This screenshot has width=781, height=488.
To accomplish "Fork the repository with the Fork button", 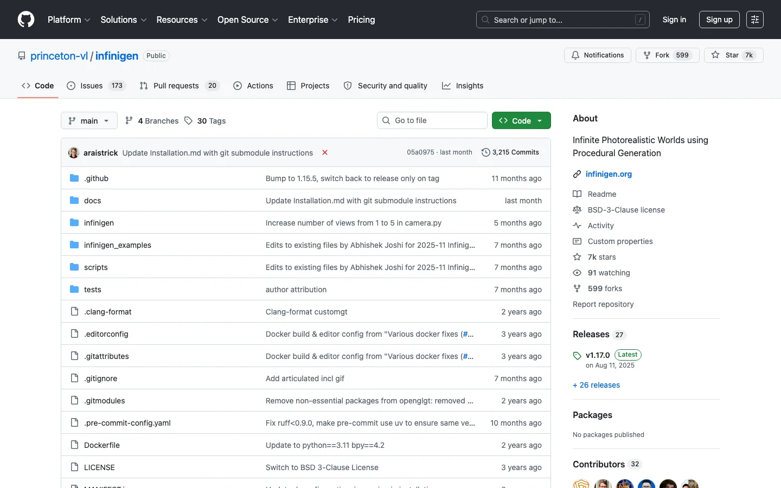I will tap(667, 55).
